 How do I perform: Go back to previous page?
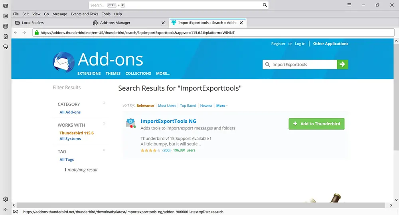[16, 32]
